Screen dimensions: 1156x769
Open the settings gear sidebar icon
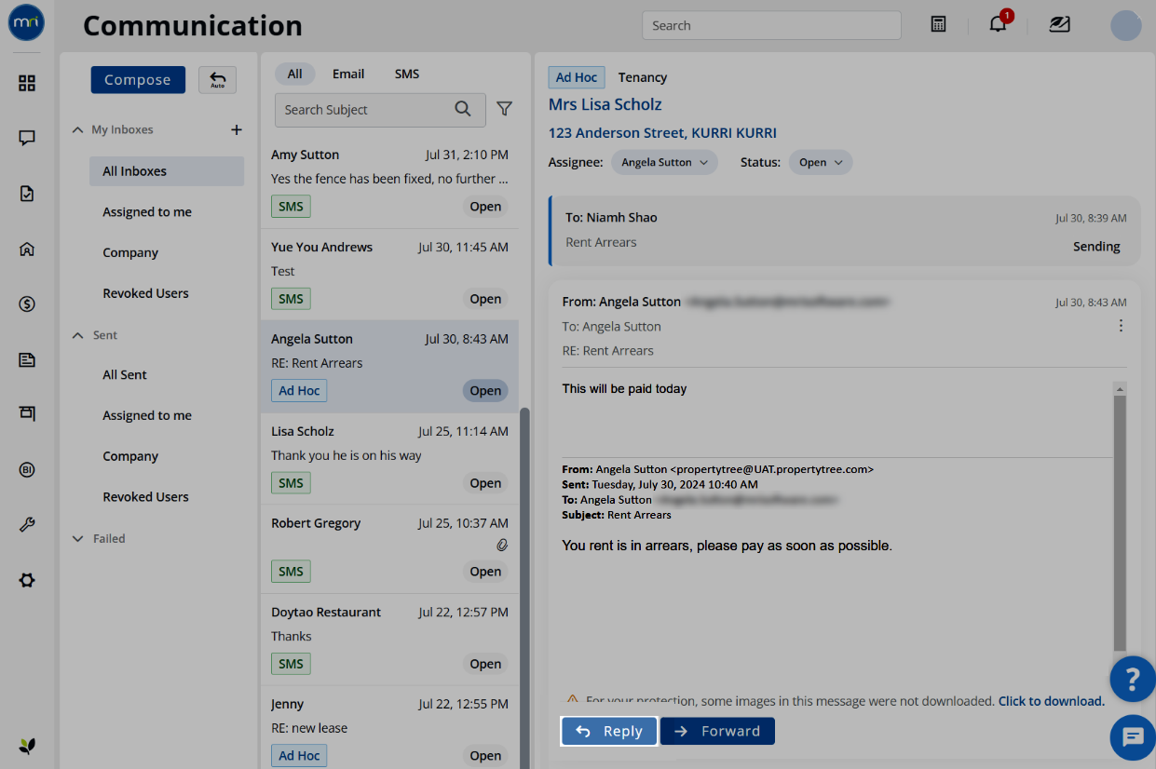(x=27, y=580)
